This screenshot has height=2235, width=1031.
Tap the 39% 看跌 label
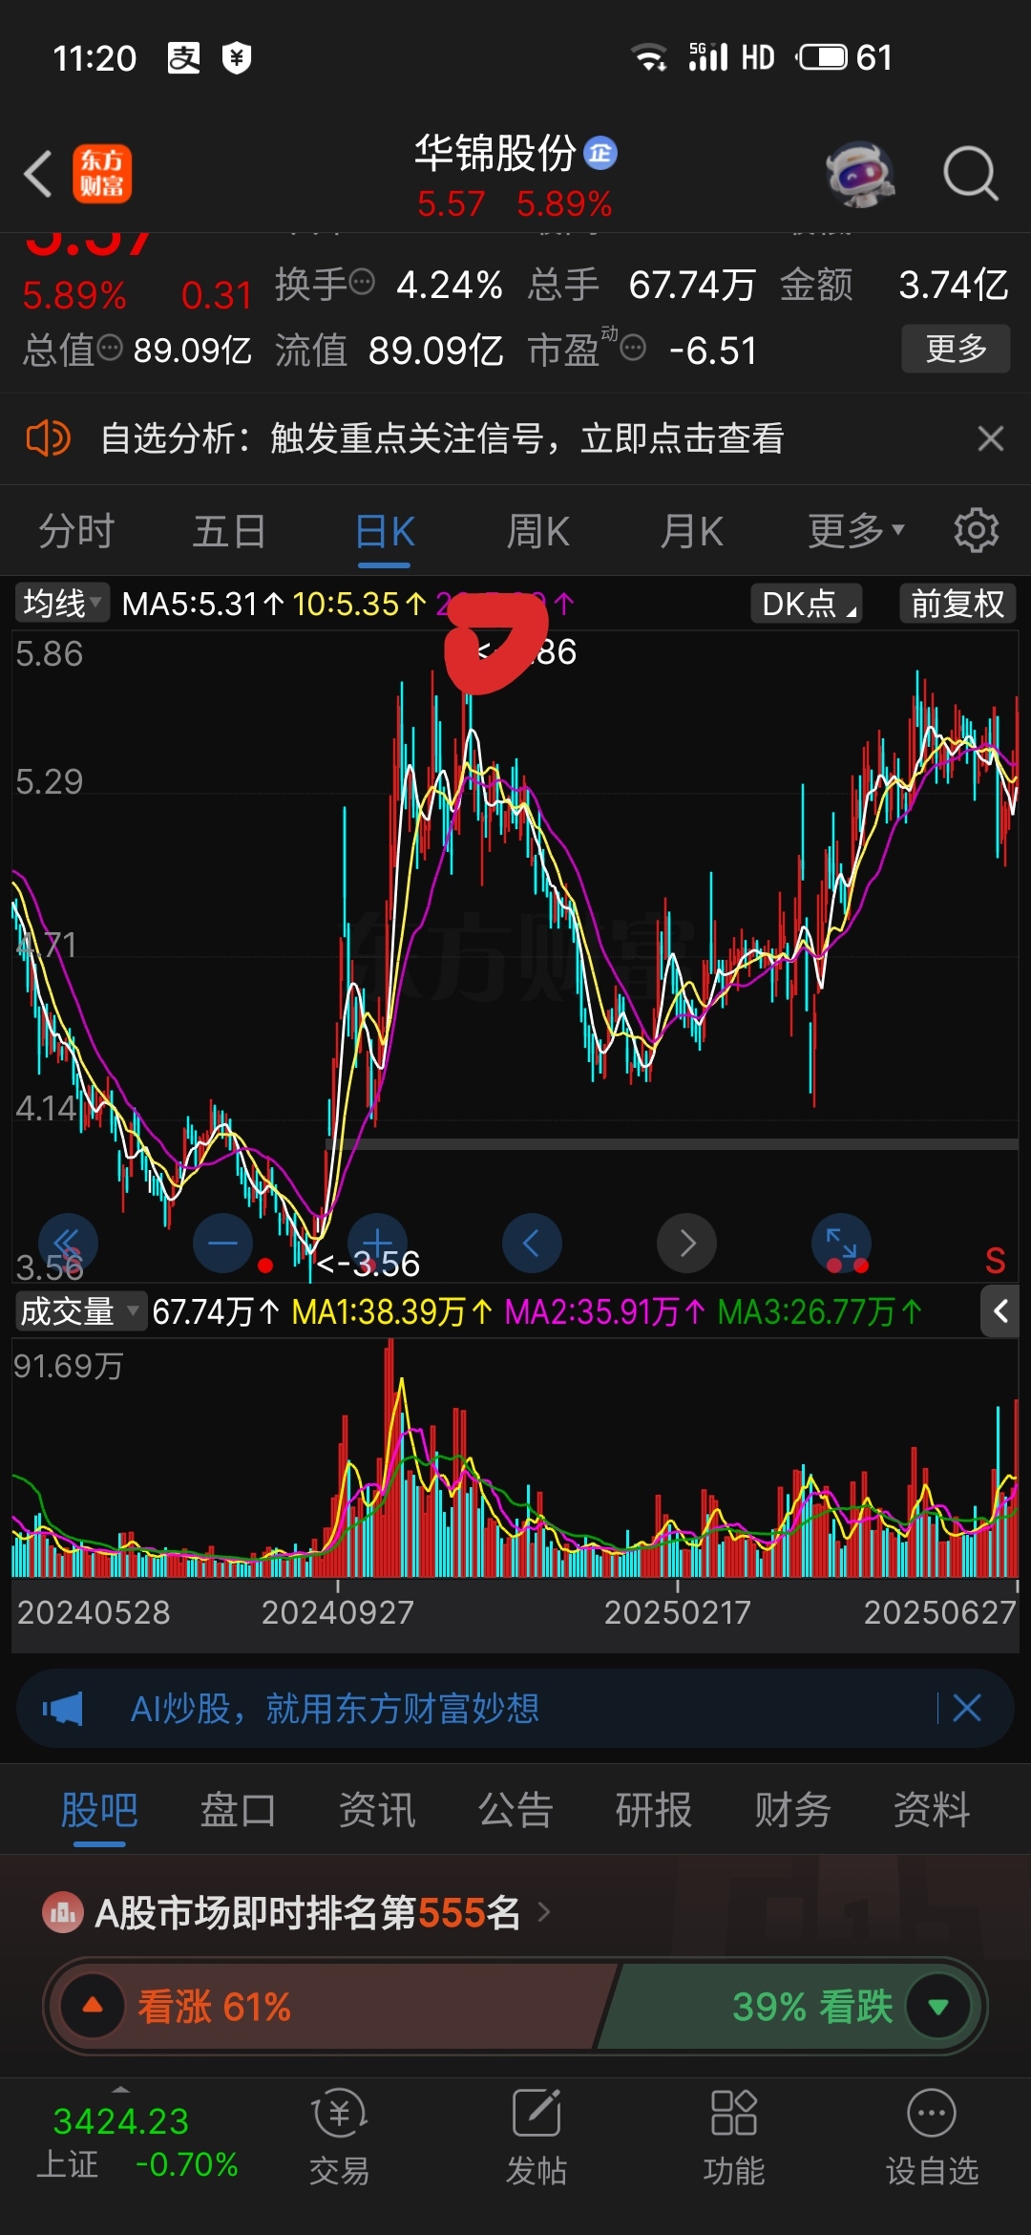[x=812, y=2006]
